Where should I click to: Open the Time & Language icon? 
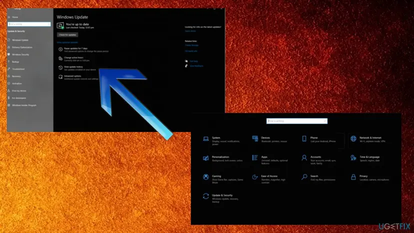[x=353, y=158]
